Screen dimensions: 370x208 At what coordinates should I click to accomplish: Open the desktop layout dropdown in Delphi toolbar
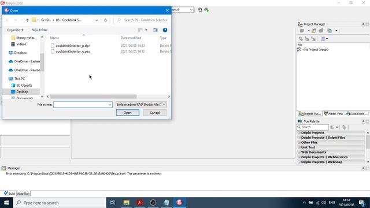191,10
